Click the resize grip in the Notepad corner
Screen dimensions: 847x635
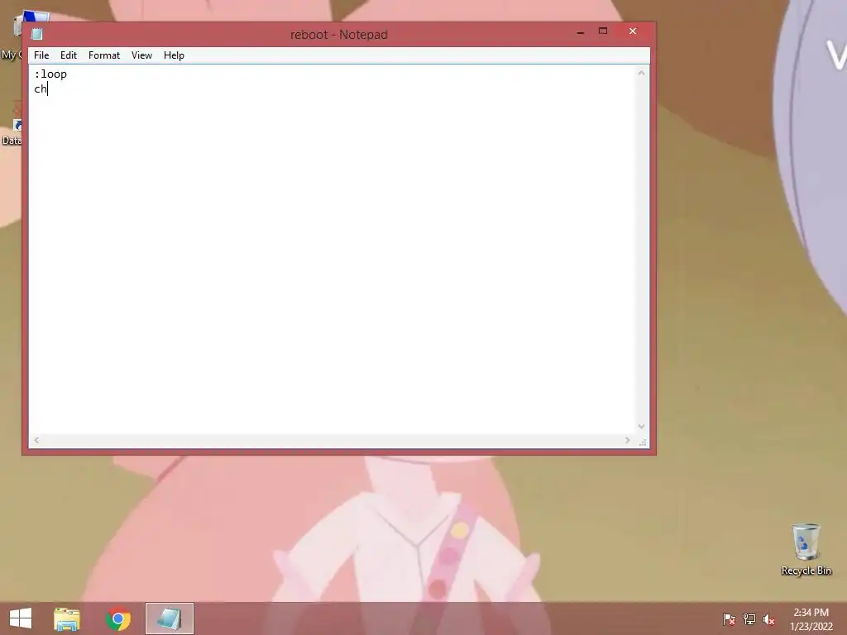pos(642,442)
